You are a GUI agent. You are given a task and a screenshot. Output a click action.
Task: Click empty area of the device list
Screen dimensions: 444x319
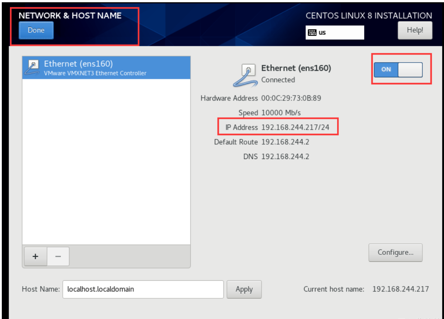pyautogui.click(x=106, y=162)
